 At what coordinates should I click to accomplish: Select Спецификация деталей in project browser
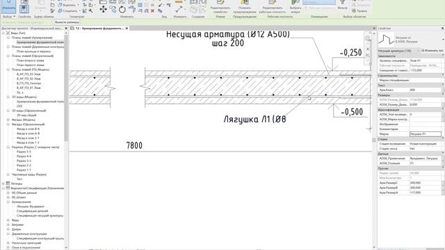click(x=33, y=211)
